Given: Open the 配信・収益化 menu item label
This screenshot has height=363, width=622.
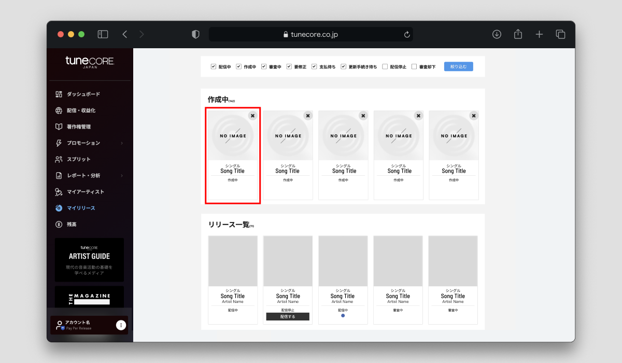Looking at the screenshot, I should pyautogui.click(x=81, y=110).
